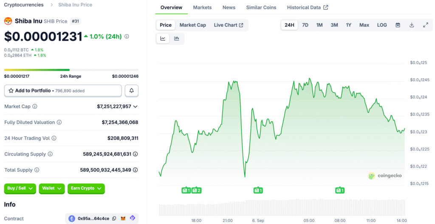Click the first news marker near 18:00
435x224 pixels.
tap(186, 190)
